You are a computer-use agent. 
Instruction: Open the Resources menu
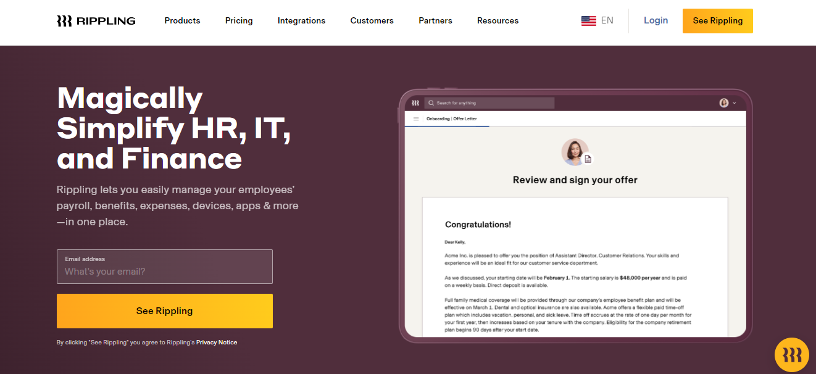pos(498,21)
